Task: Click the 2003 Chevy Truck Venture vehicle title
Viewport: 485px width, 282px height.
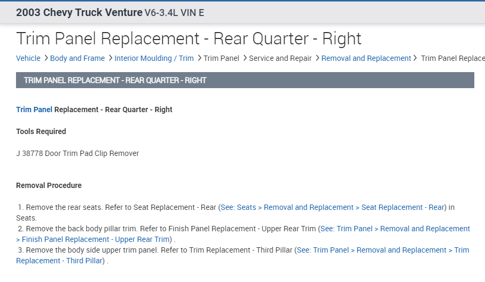Action: pos(79,13)
